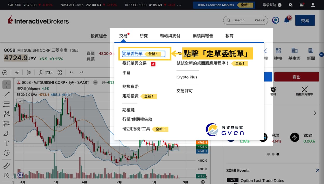Select the first carousel page dot
Viewport: 324px width, 184px height.
click(268, 154)
